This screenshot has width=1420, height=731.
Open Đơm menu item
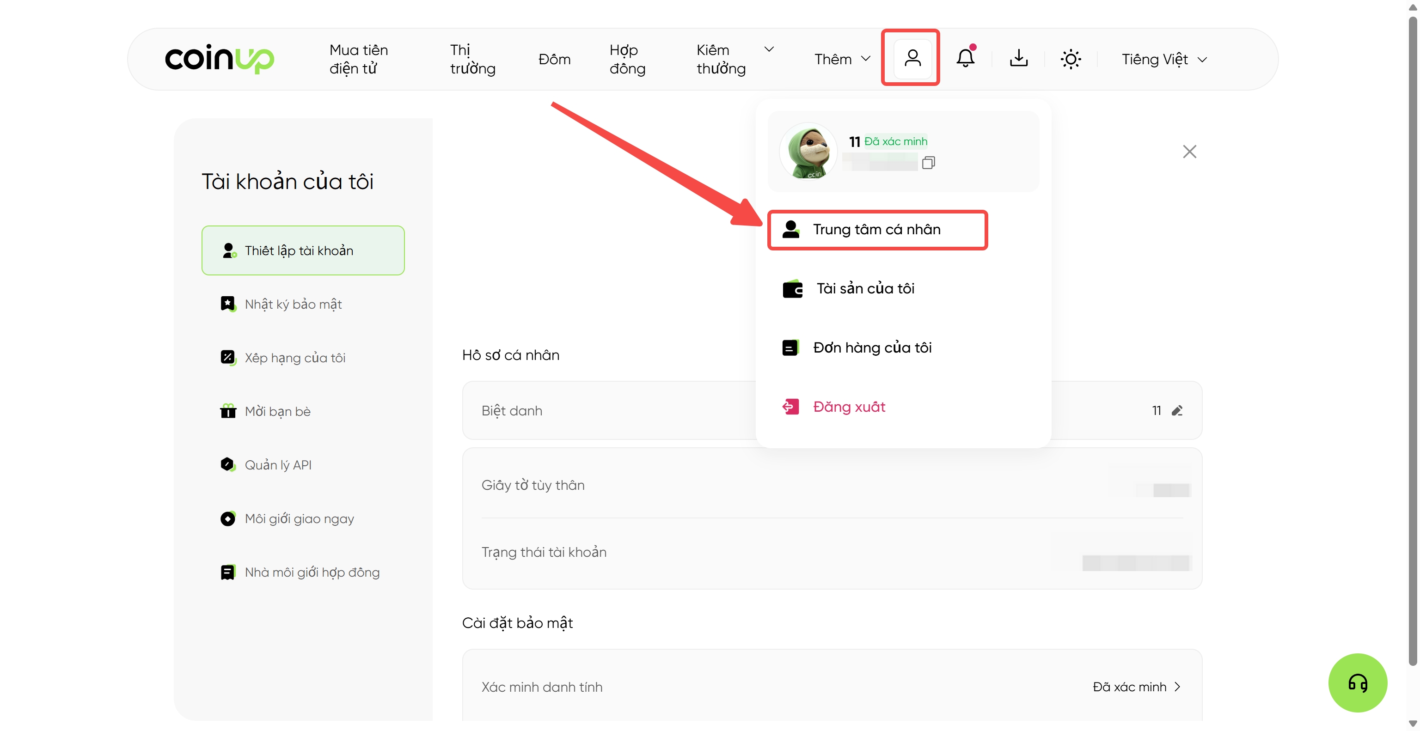point(554,59)
